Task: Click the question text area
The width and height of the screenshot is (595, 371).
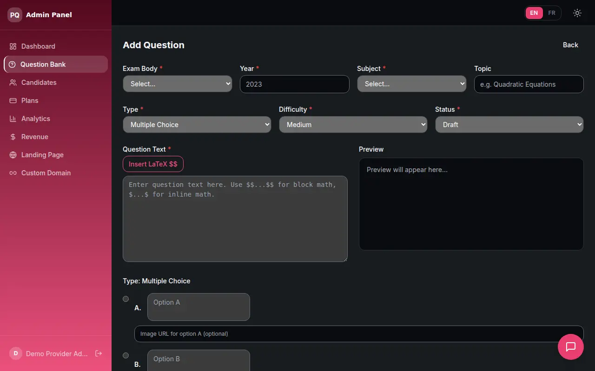Action: (x=235, y=219)
